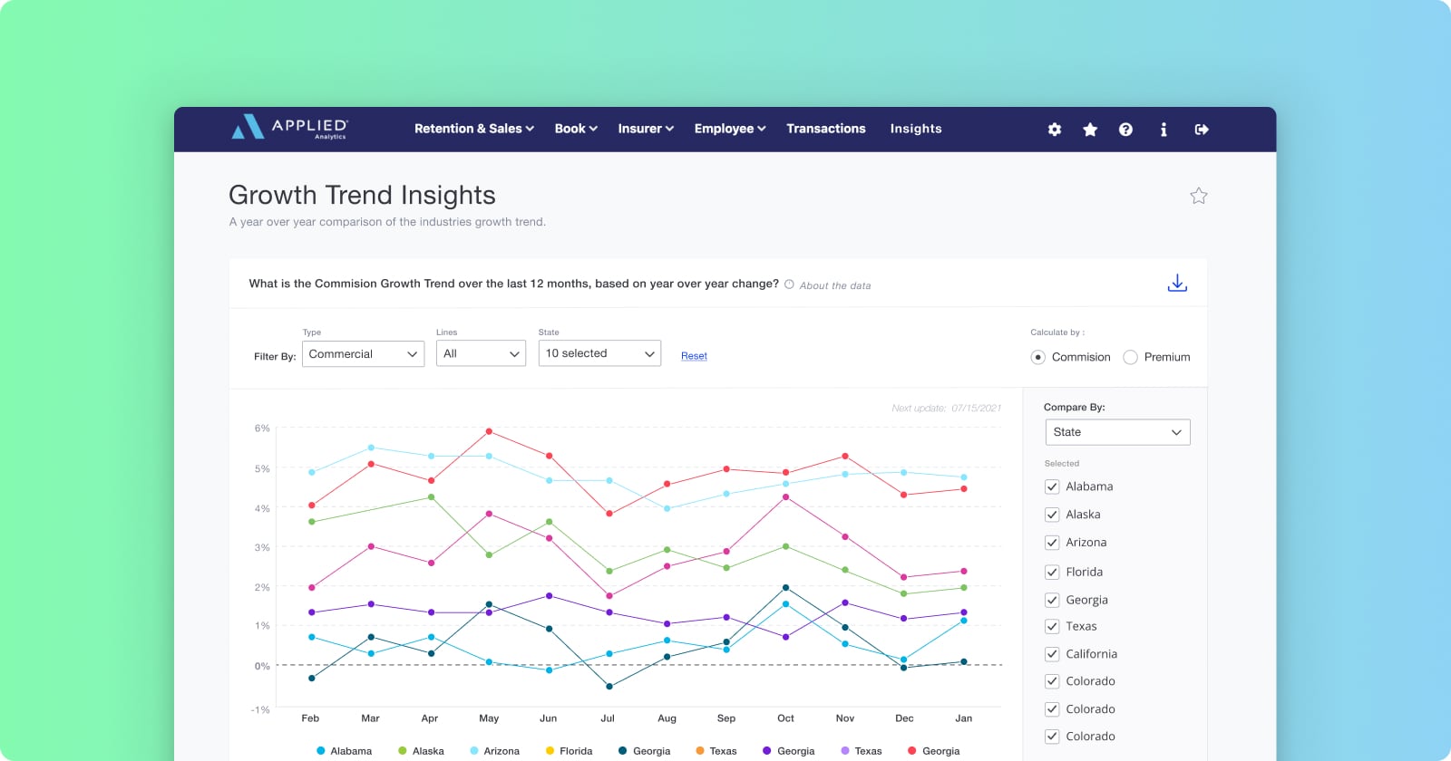Viewport: 1451px width, 761px height.
Task: Open Retention & Sales menu
Action: [474, 129]
